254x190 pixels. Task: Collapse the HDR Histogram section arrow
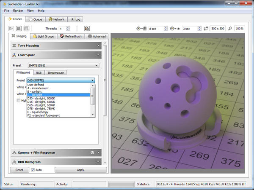coord(98,162)
